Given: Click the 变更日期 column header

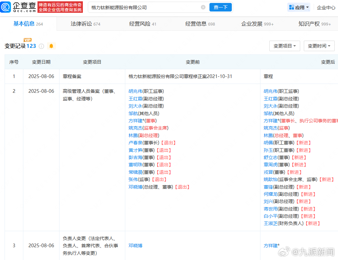Looking at the screenshot, I should (x=41, y=62).
